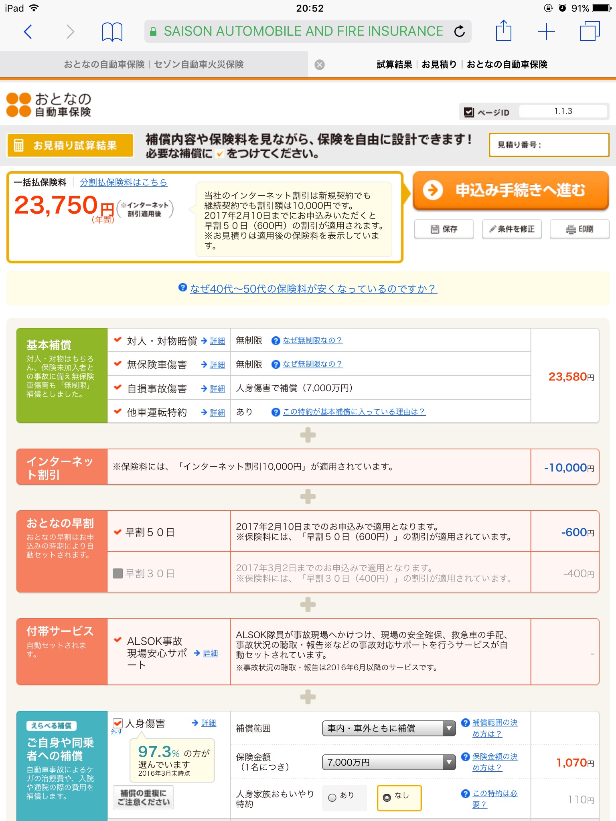This screenshot has height=821, width=616.
Task: Open この特約が基本補償に入っている理由は？ link
Action: (354, 412)
